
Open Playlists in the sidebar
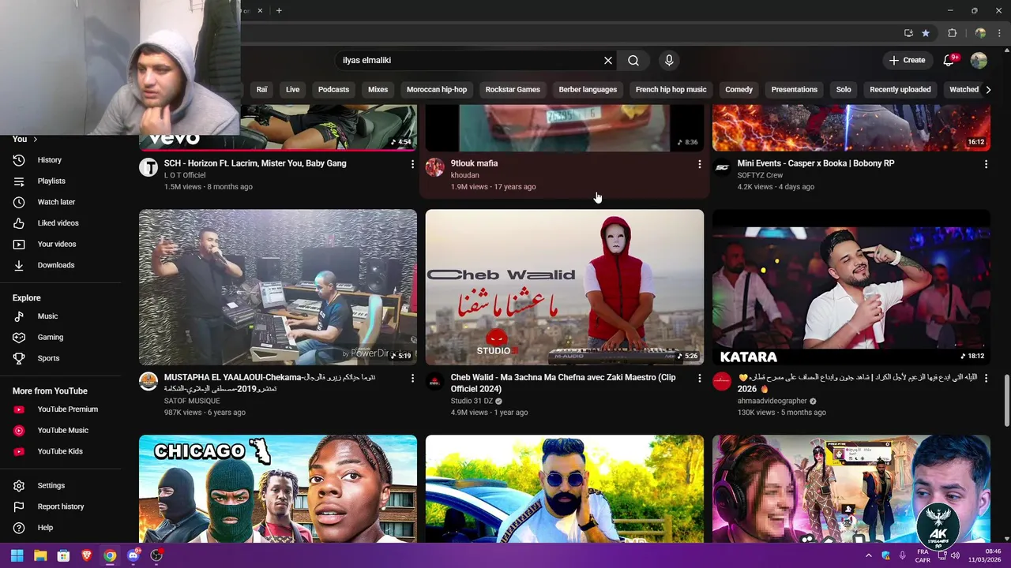point(51,181)
